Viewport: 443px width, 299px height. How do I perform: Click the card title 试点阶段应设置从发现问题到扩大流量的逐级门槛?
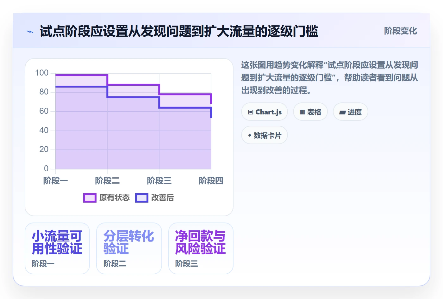click(x=179, y=31)
